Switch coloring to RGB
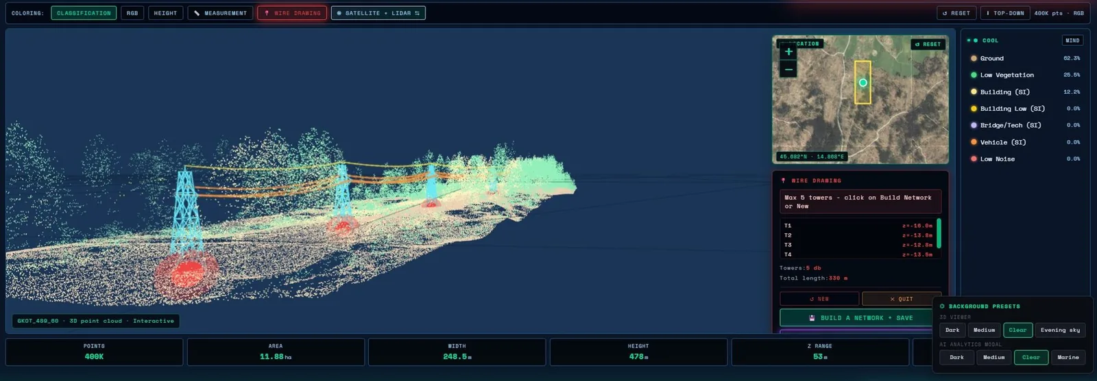The height and width of the screenshot is (381, 1097). coord(132,13)
